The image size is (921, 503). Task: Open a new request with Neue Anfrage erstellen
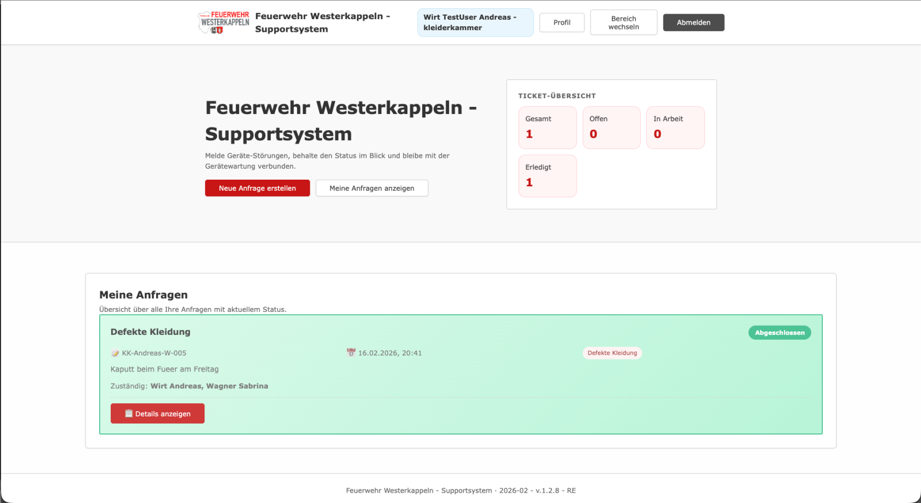tap(257, 188)
